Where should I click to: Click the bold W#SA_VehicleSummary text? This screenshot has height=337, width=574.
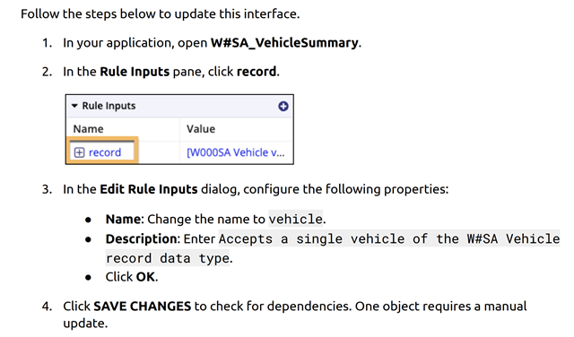pyautogui.click(x=284, y=43)
